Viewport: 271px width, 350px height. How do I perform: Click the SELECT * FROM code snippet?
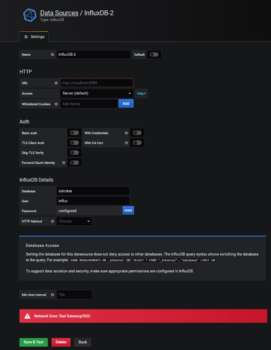(x=174, y=260)
